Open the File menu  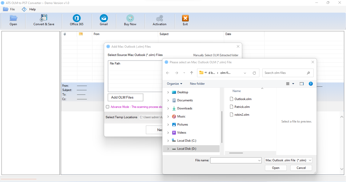pos(9,9)
